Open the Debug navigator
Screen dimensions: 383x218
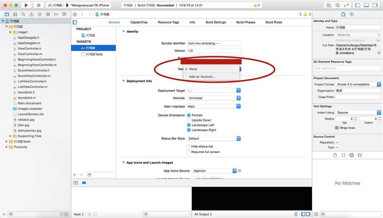(48, 14)
